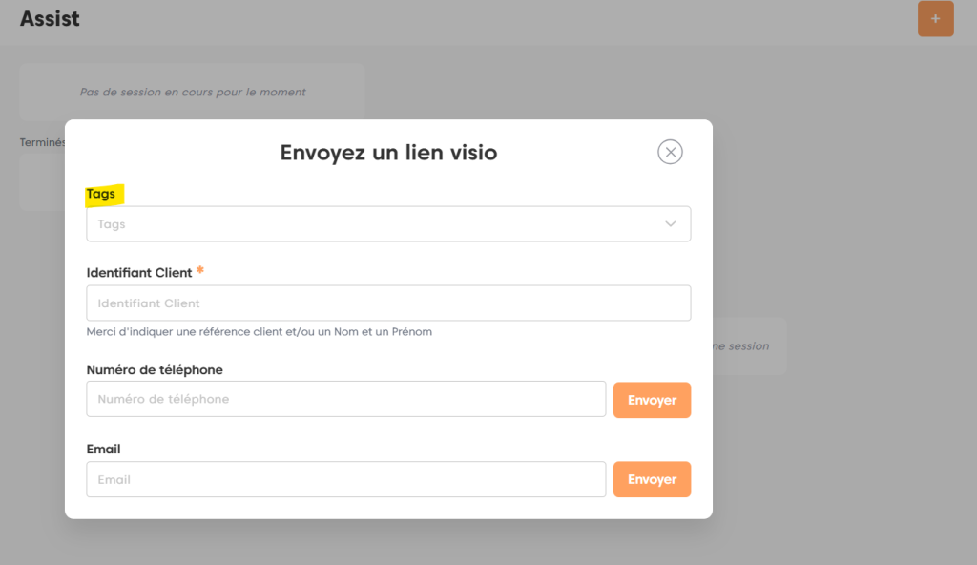This screenshot has width=977, height=565.
Task: Click the highlighted Tags label
Action: [101, 194]
